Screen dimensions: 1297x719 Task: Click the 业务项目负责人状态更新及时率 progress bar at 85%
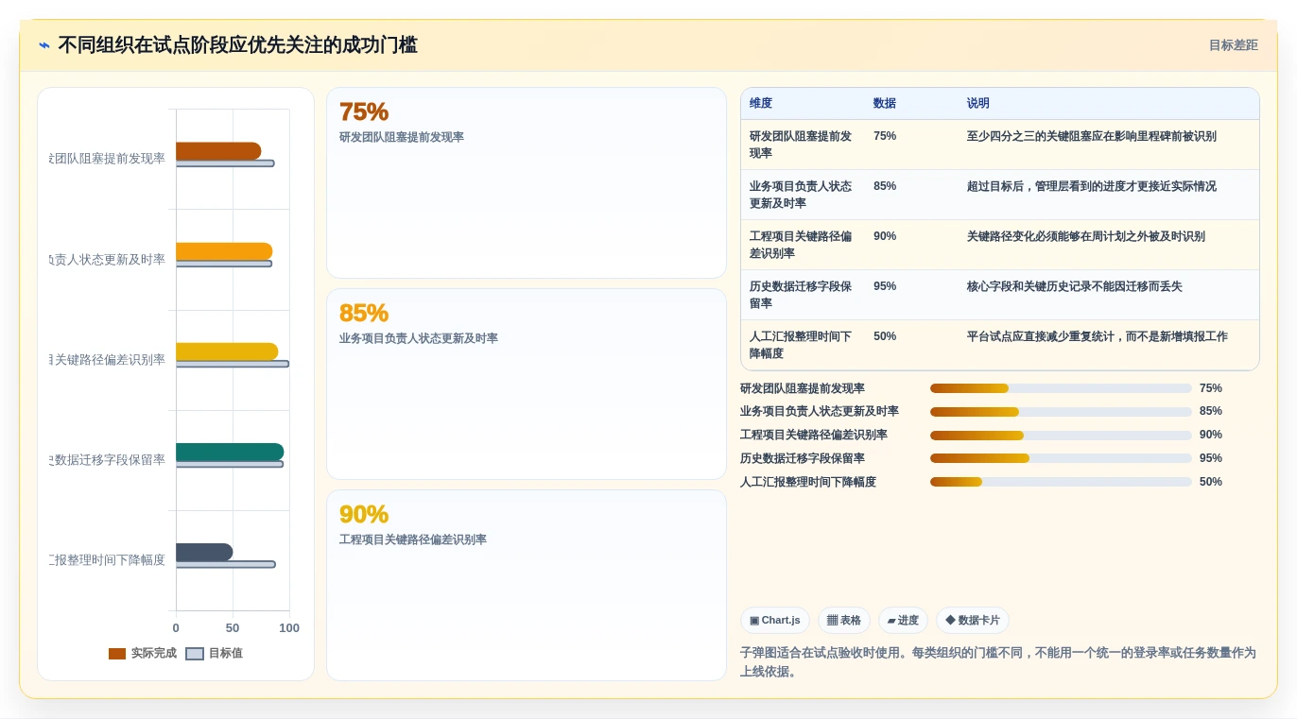point(1061,412)
